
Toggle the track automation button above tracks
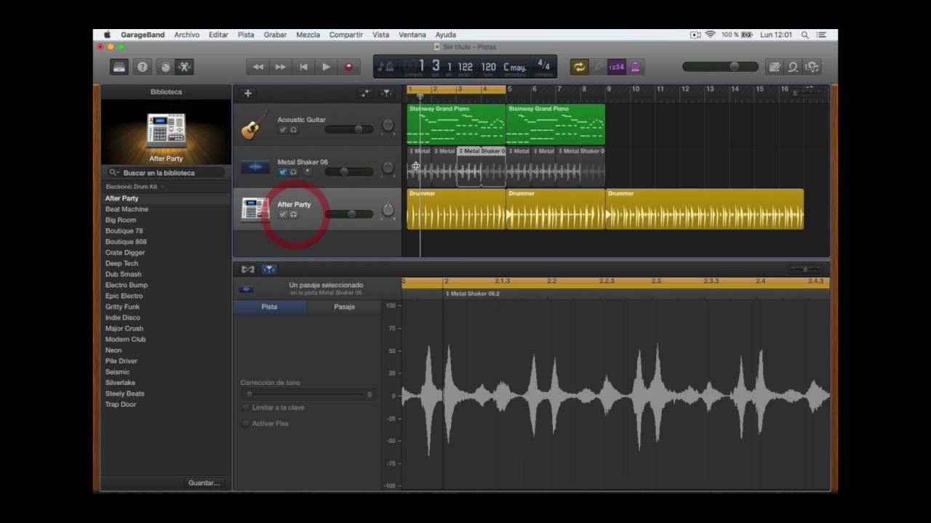pyautogui.click(x=365, y=93)
